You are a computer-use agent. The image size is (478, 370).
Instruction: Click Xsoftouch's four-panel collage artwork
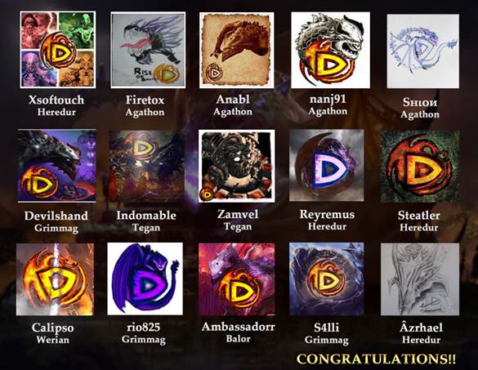(58, 50)
